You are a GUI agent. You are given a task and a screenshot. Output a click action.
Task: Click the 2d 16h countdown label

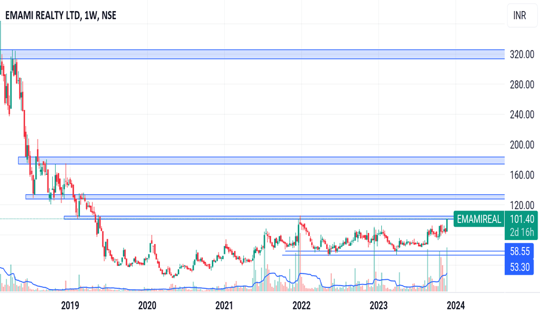coord(521,232)
